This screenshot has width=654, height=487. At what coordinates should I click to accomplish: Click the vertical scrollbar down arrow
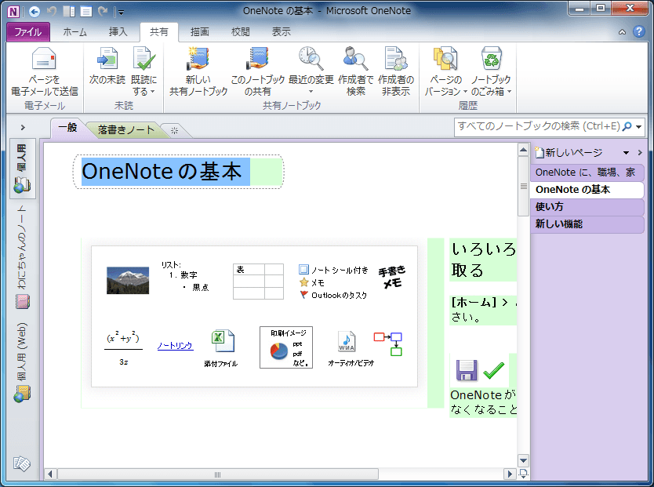(x=523, y=461)
